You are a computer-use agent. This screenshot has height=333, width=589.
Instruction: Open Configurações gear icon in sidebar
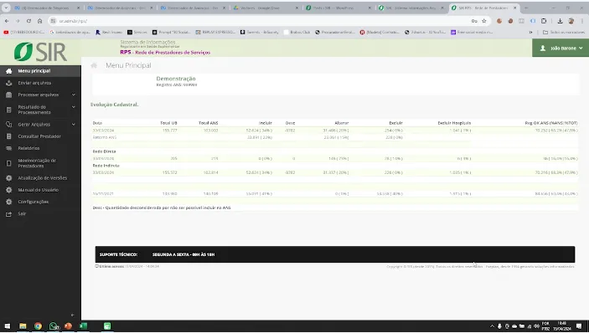pyautogui.click(x=8, y=202)
